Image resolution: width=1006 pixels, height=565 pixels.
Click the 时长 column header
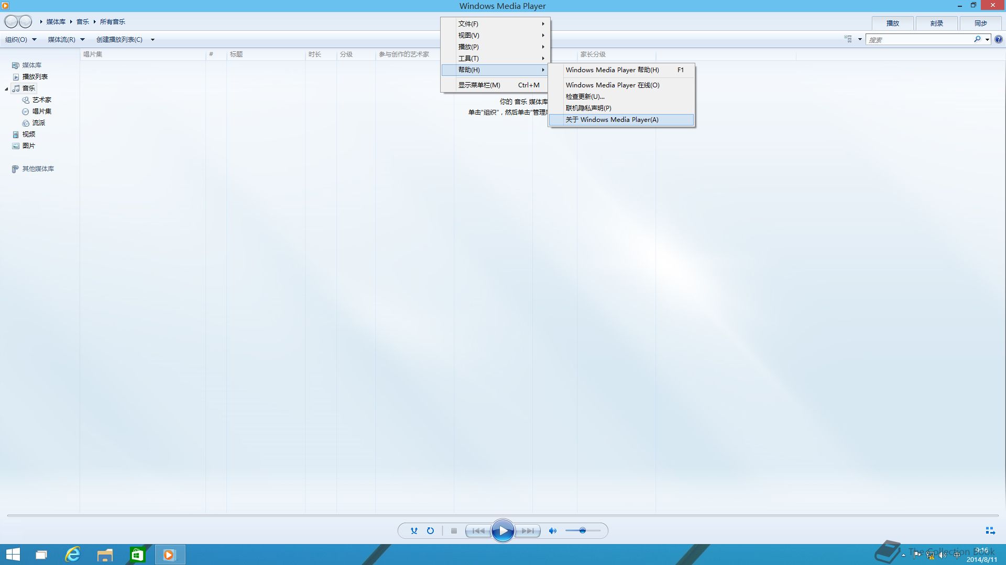[x=321, y=54]
